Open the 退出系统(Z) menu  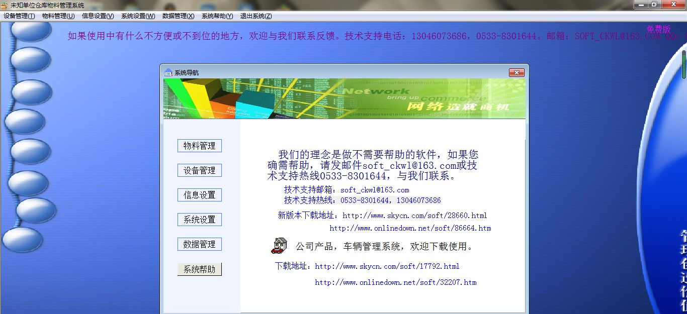(256, 16)
